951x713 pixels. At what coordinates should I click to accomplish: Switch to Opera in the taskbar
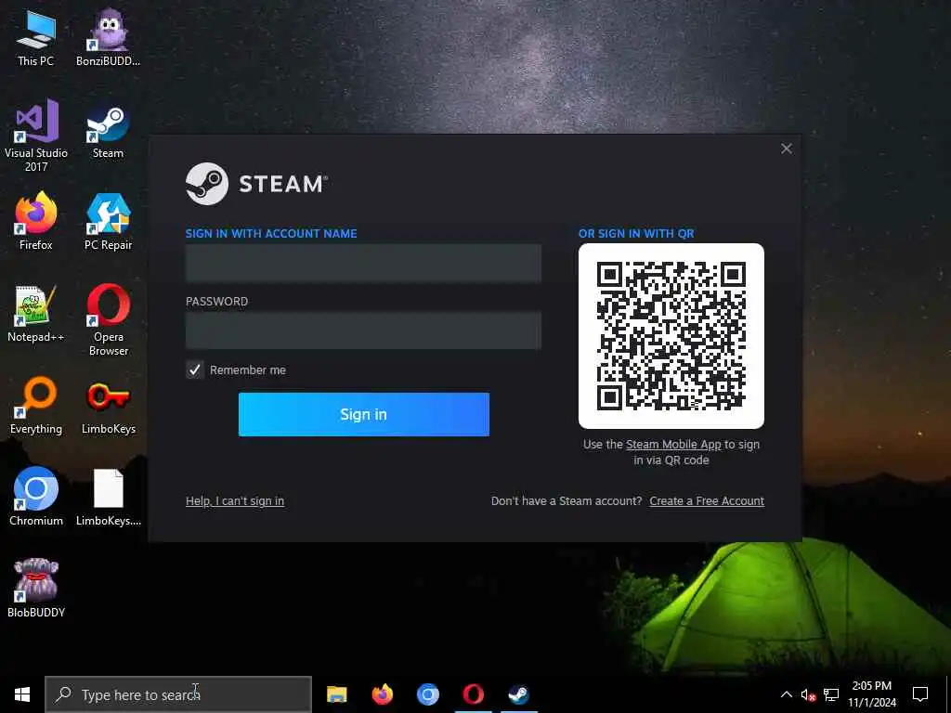473,694
